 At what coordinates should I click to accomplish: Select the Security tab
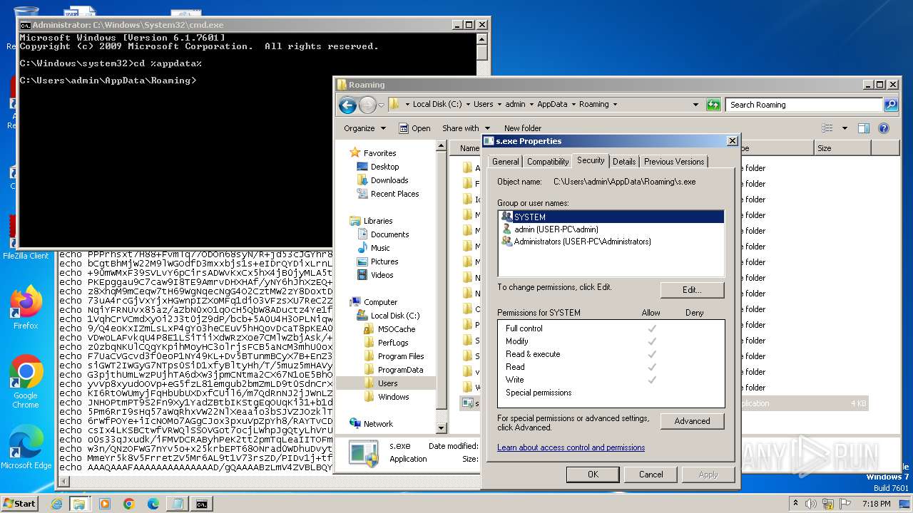coord(591,160)
